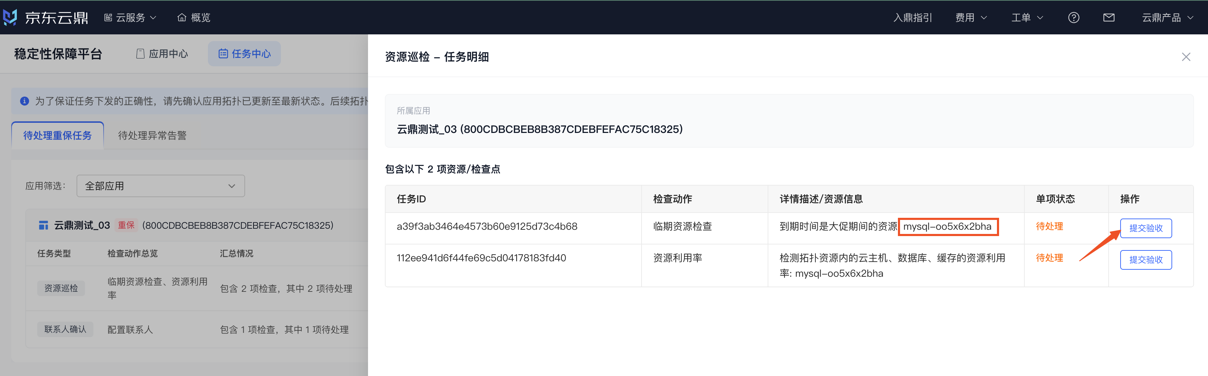The width and height of the screenshot is (1208, 376).
Task: Switch to 应用中心 tab
Action: click(162, 54)
